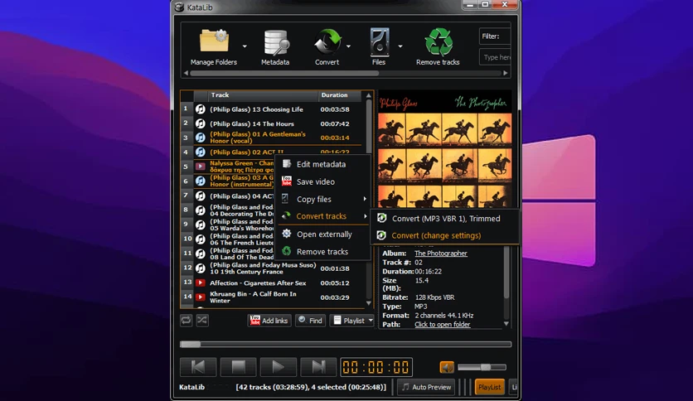This screenshot has height=401, width=693.
Task: Click YouTube icon of Affection track row
Action: [201, 283]
